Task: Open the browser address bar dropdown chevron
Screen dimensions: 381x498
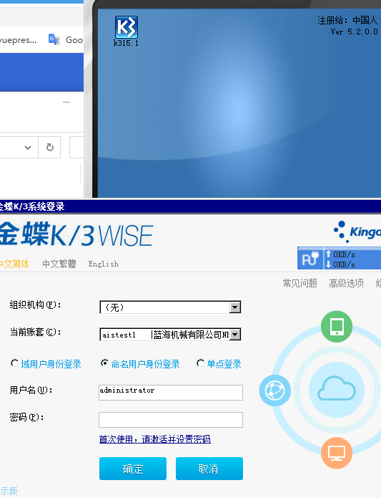Action: point(28,148)
